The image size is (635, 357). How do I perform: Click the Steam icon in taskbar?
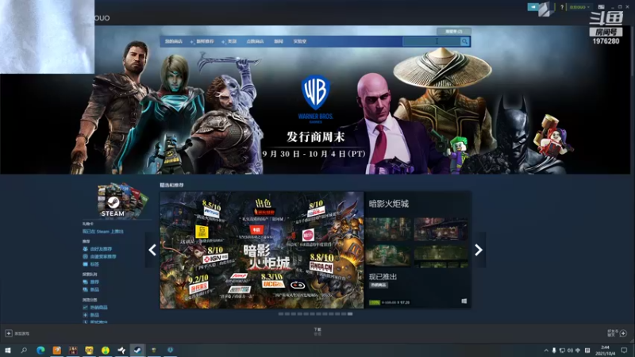click(137, 350)
